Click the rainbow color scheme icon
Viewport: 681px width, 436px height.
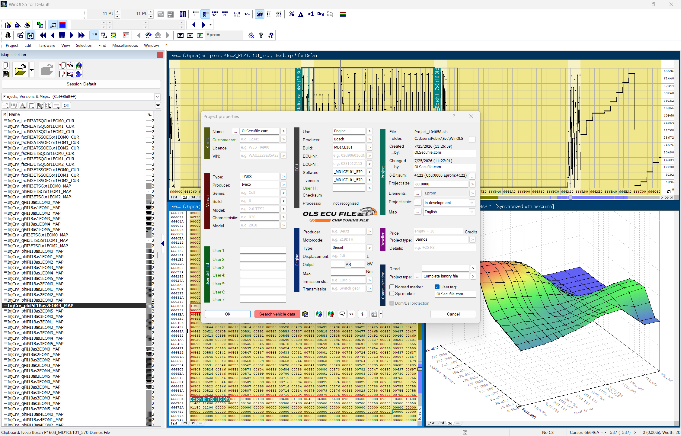coord(343,14)
